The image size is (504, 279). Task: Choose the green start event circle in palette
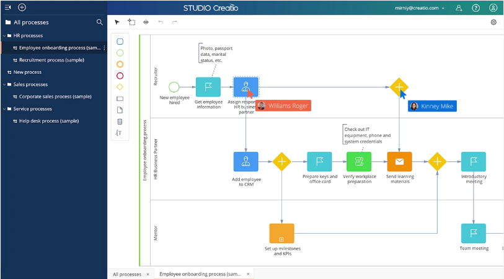(x=120, y=53)
